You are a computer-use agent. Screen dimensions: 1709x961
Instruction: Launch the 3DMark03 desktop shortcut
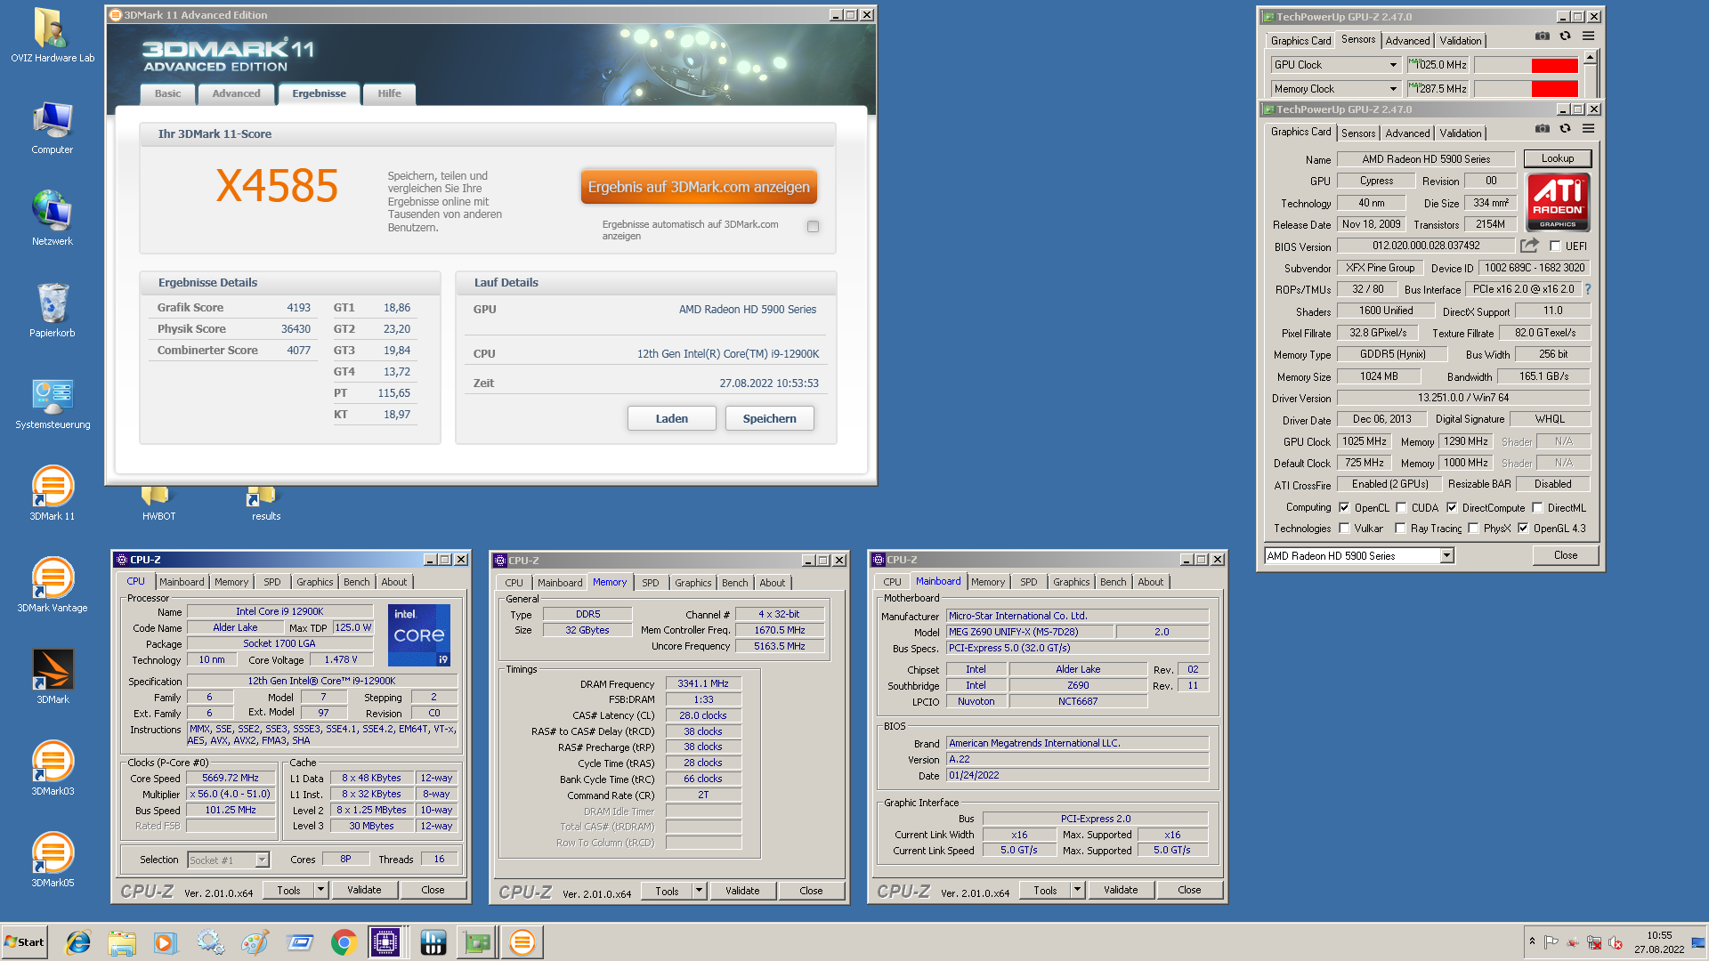(x=53, y=769)
